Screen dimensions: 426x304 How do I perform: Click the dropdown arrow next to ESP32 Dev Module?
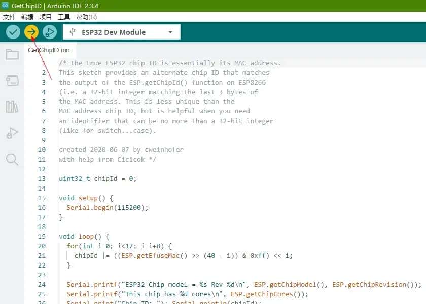click(x=170, y=31)
